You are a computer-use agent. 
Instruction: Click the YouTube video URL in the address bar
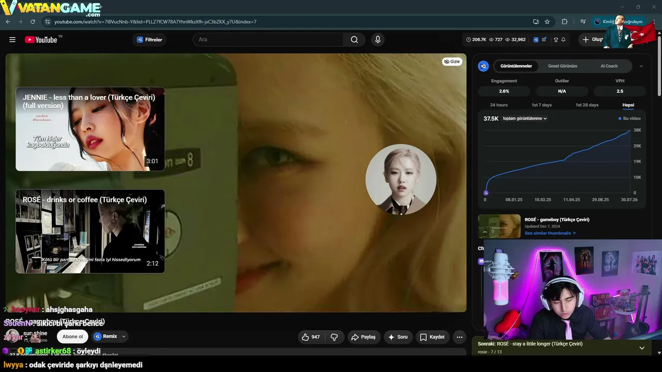pos(155,22)
